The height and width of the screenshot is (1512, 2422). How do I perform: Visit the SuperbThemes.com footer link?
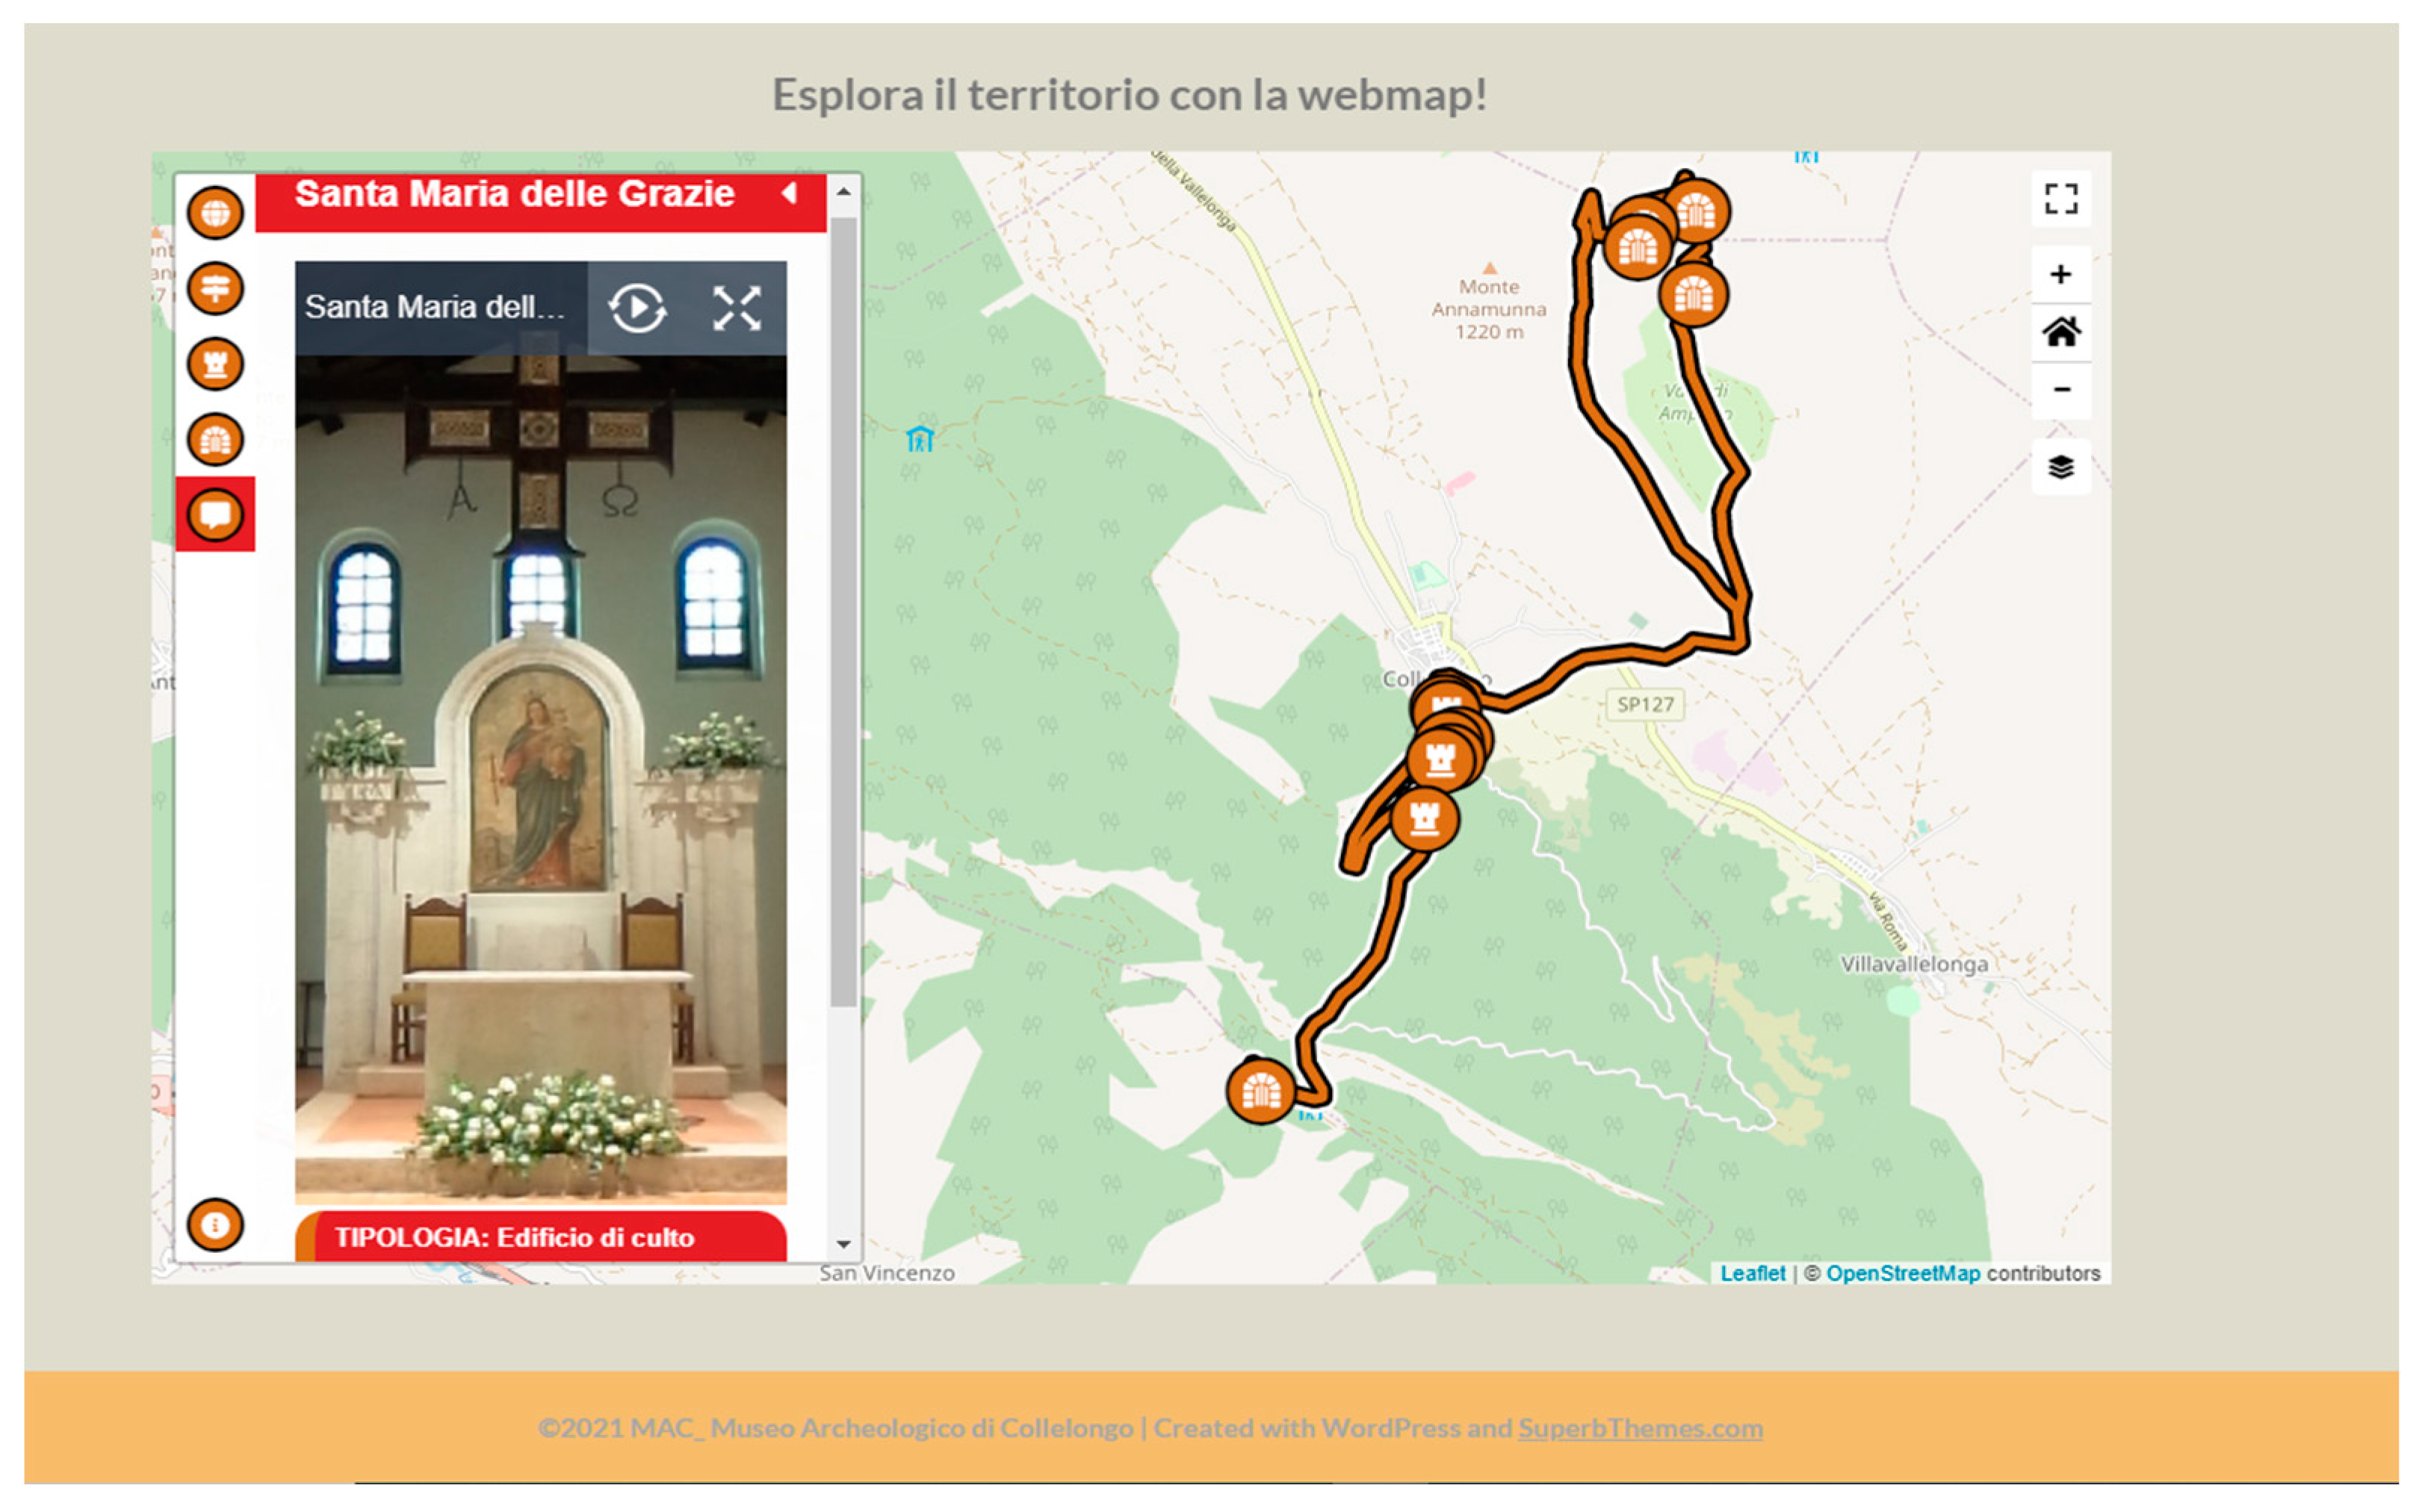pos(1640,1428)
